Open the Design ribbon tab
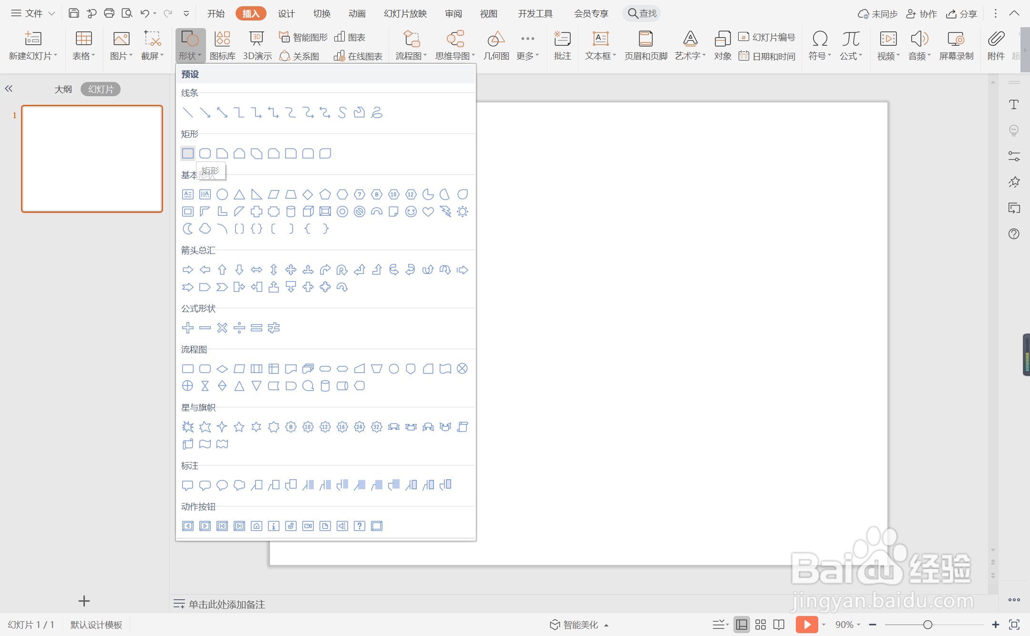Screen dimensions: 1030x636 click(x=286, y=13)
